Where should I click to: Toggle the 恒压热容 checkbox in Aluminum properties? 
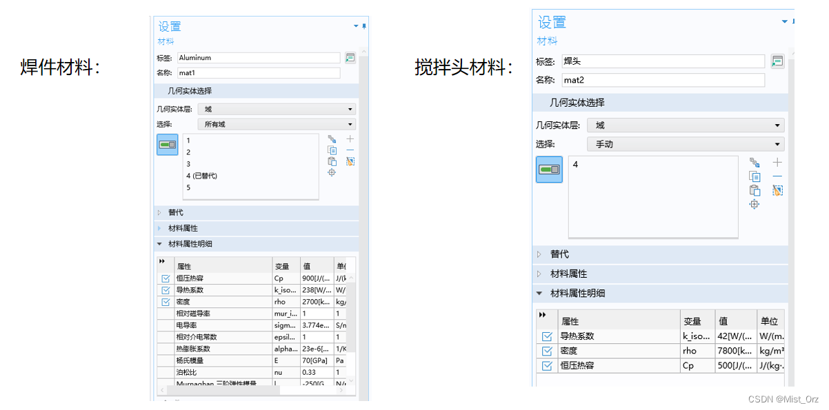(x=165, y=278)
